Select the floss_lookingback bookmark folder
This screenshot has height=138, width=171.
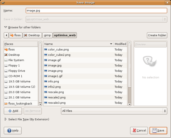coord(20,103)
